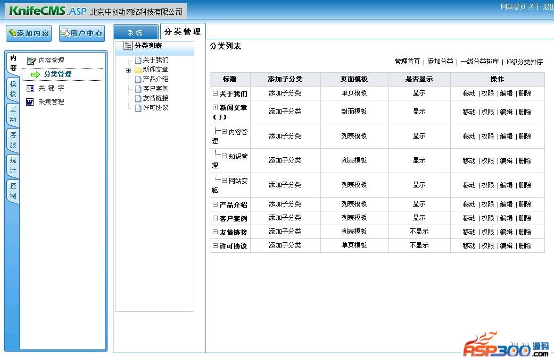Click the 关于我们 page icon in tree

[x=138, y=61]
